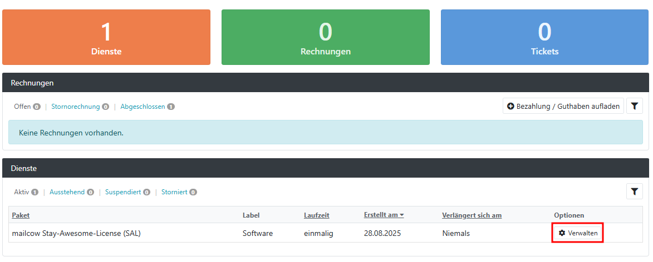
Task: Open filter icon in Dienste panel
Action: click(x=634, y=191)
